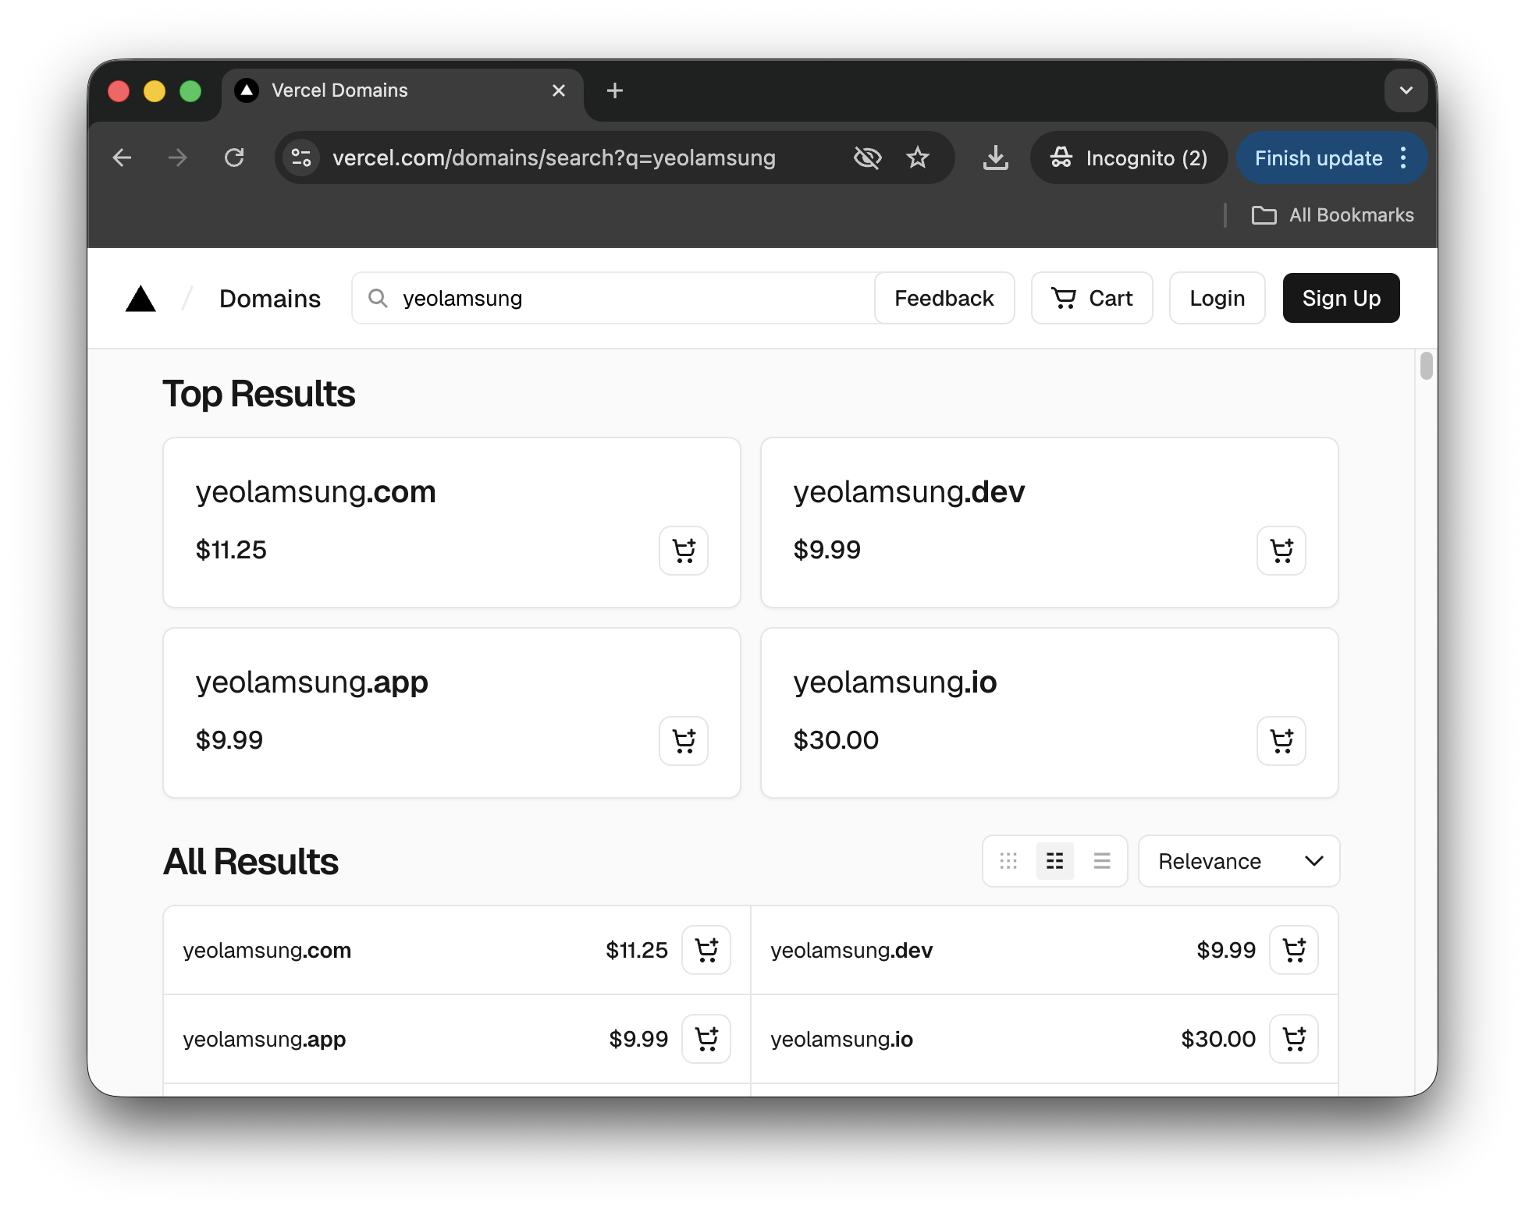Open the Cart button

[1091, 298]
